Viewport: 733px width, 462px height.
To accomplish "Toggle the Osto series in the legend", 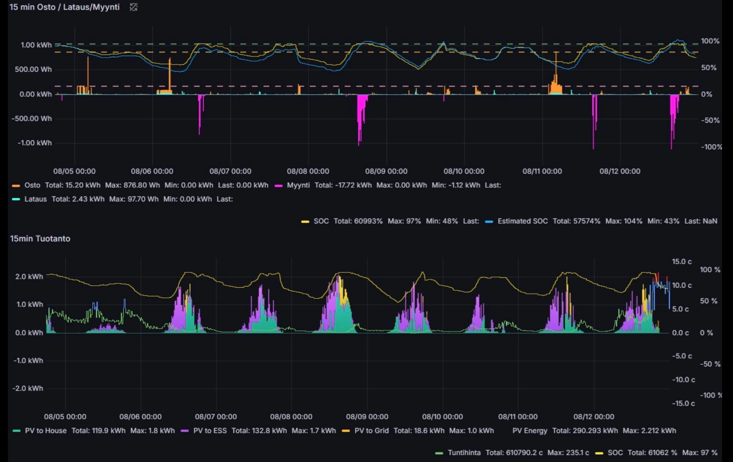I will pos(32,185).
